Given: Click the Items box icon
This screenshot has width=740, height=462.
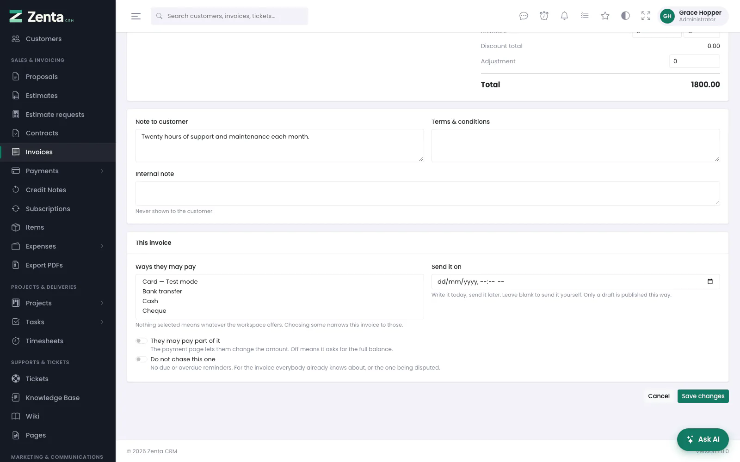Looking at the screenshot, I should (16, 227).
